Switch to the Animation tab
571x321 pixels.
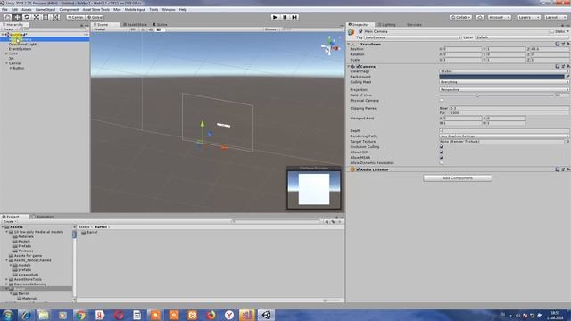pyautogui.click(x=43, y=217)
